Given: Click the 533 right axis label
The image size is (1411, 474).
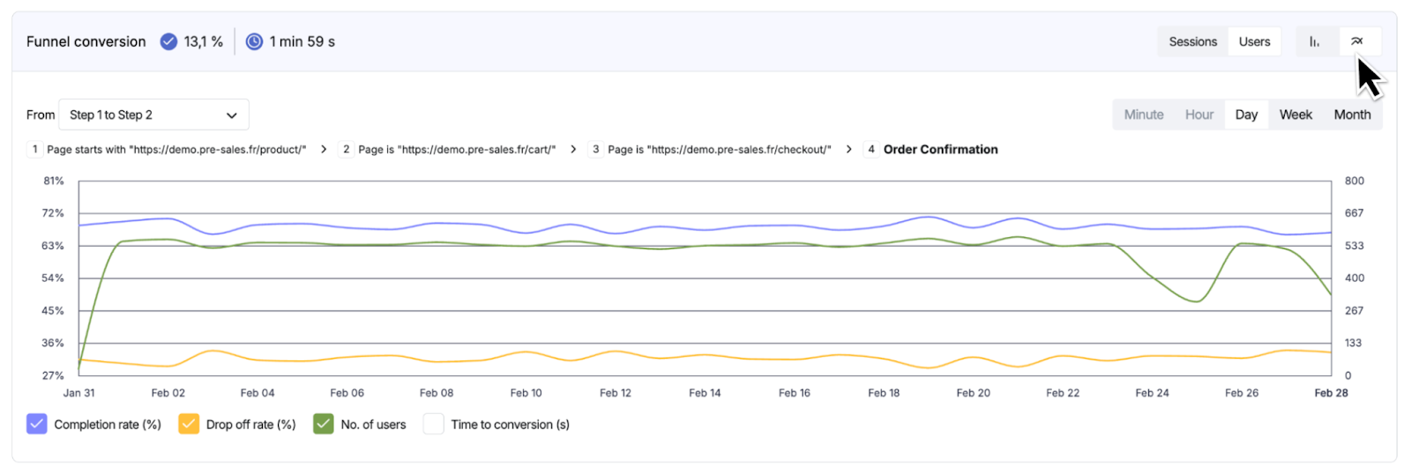Looking at the screenshot, I should [x=1354, y=246].
